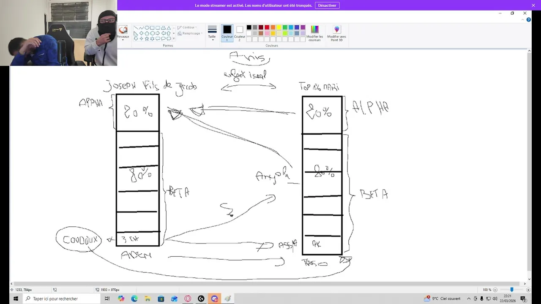Open the 9°C Ciel couvert weather widget

[x=443, y=299]
